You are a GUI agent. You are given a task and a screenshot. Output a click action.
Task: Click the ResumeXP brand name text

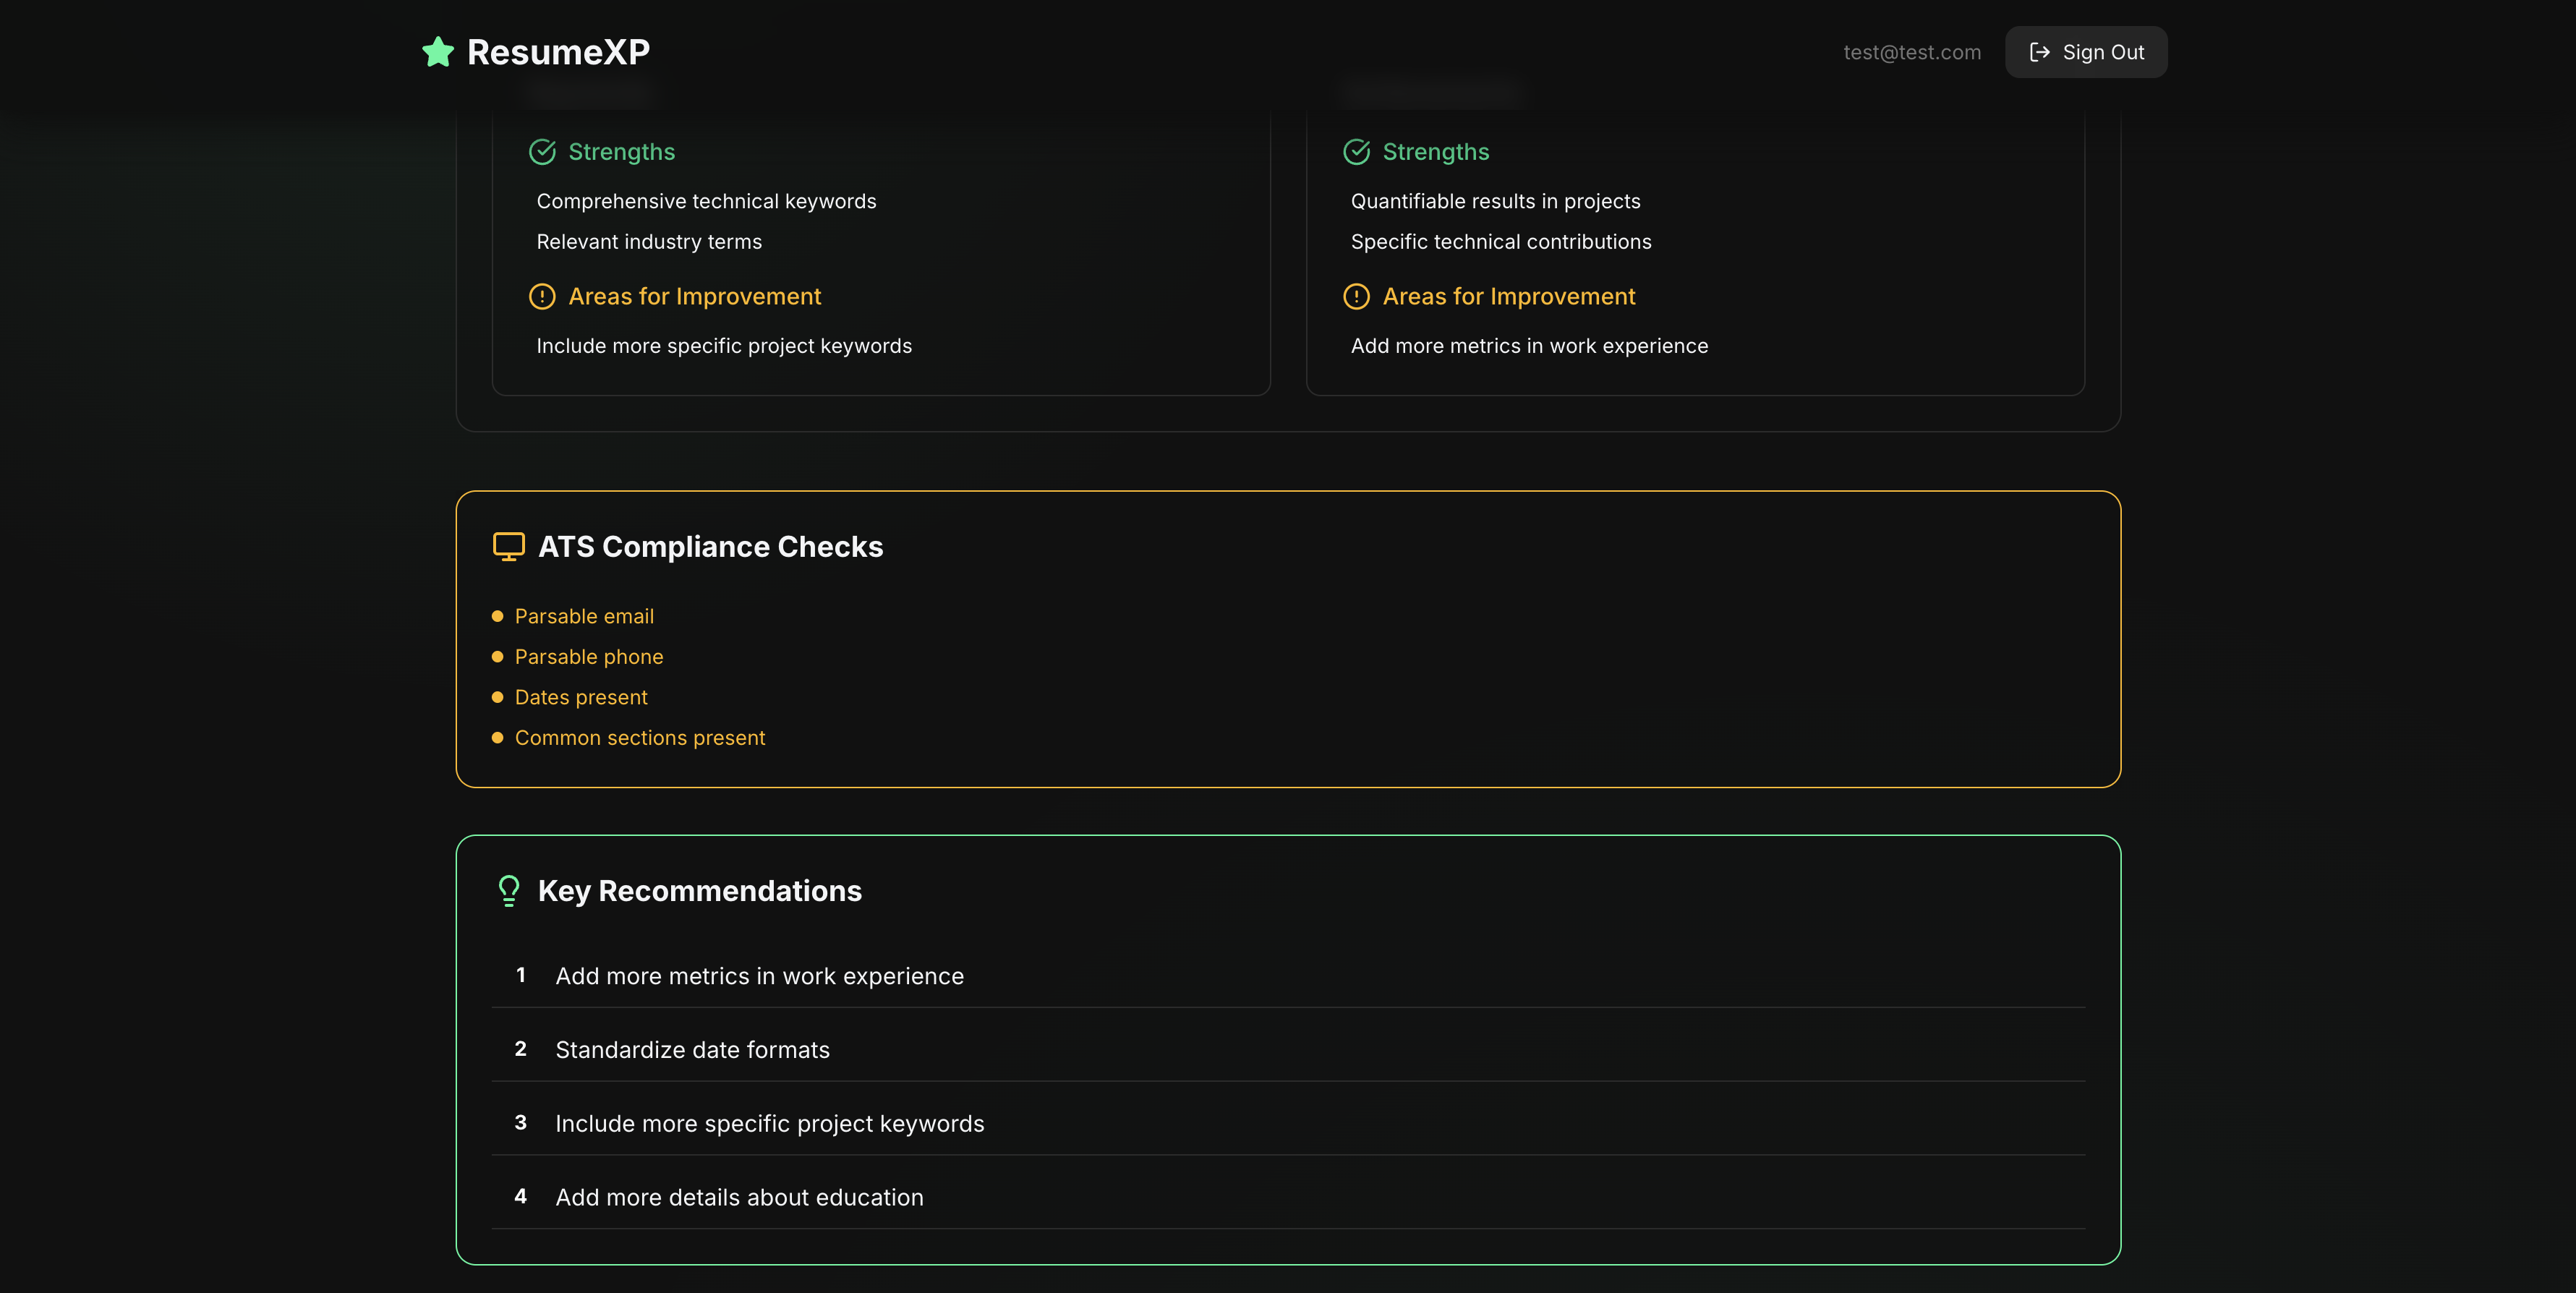(x=558, y=52)
